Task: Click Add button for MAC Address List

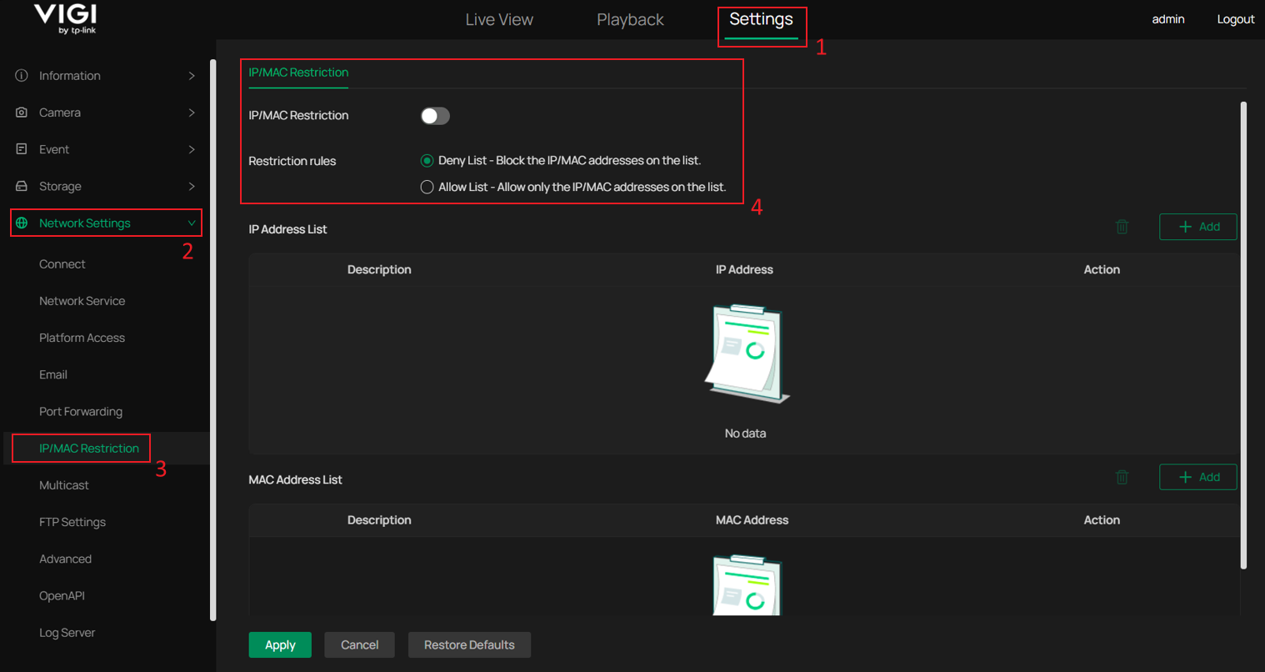Action: pos(1198,477)
